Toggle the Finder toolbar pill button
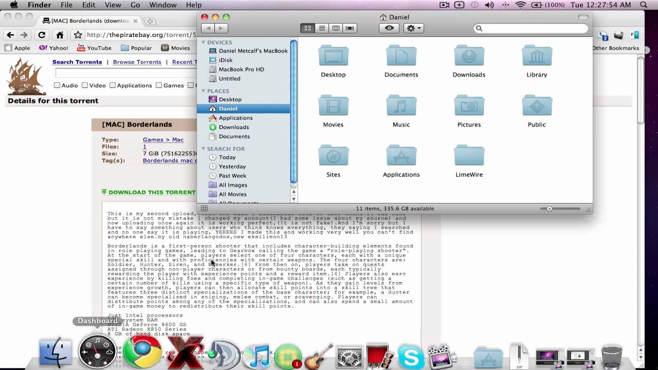Screen dimensions: 658x370 [583, 17]
